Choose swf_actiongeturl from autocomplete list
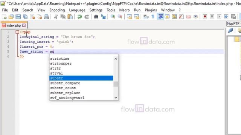Viewport: 241px width, 135px height. pyautogui.click(x=81, y=97)
